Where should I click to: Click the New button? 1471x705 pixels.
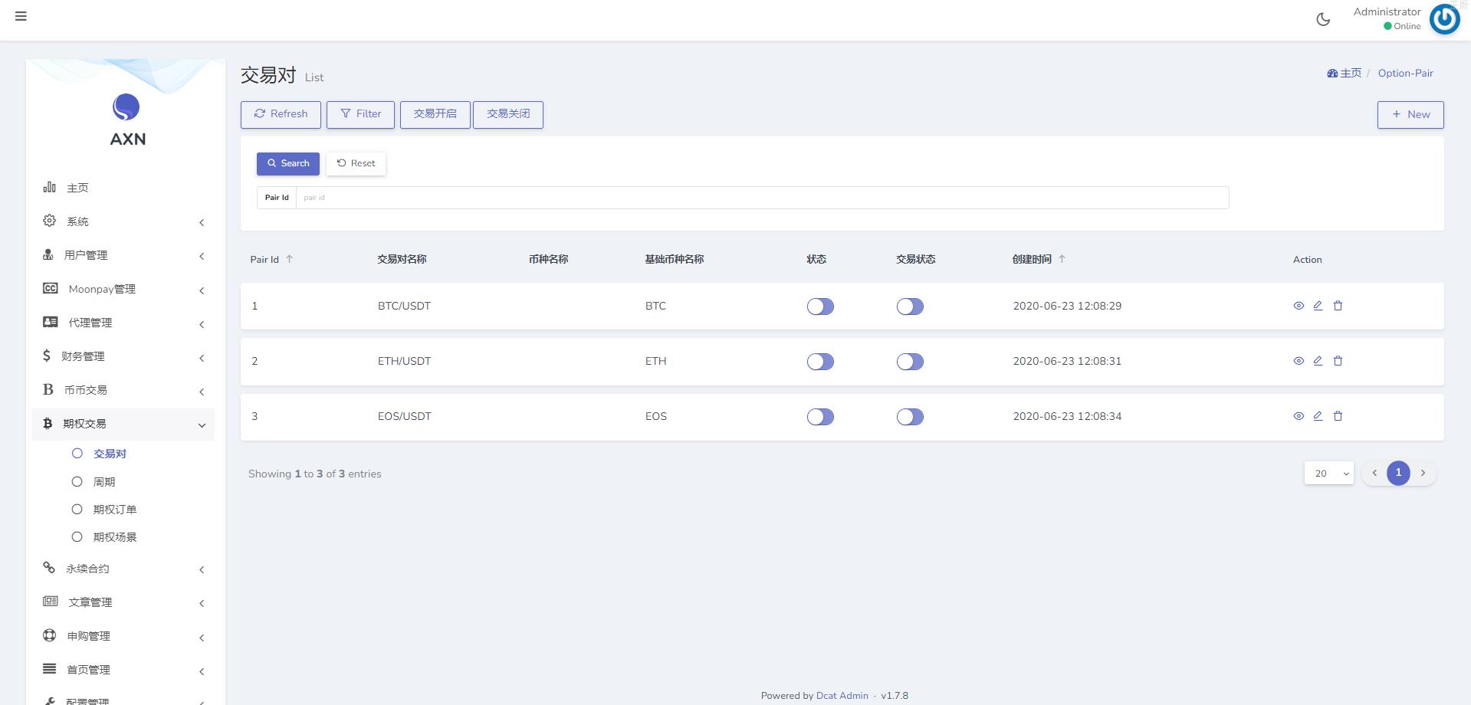click(1410, 114)
